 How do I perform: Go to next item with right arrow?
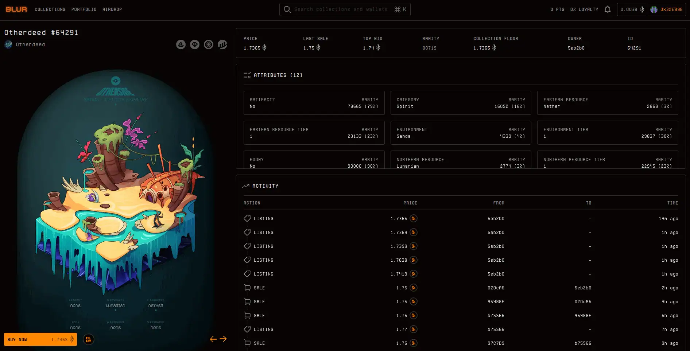(x=223, y=339)
